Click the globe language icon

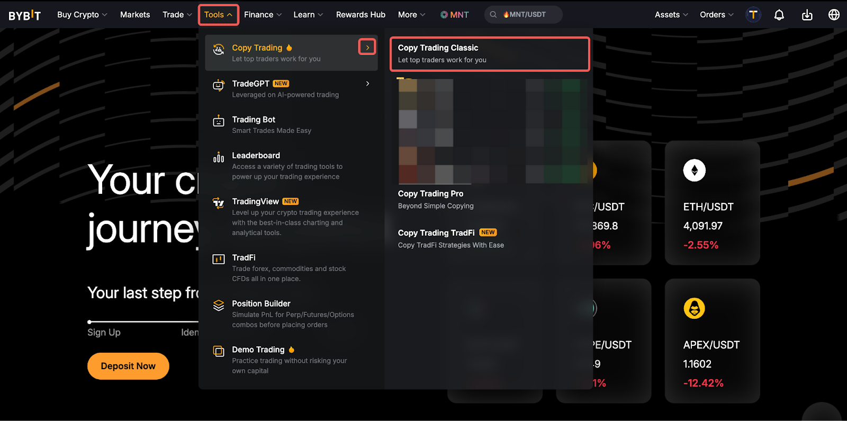tap(834, 15)
